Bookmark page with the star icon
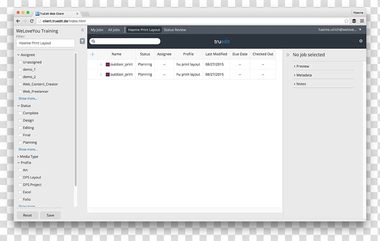The image size is (380, 241). click(x=346, y=21)
